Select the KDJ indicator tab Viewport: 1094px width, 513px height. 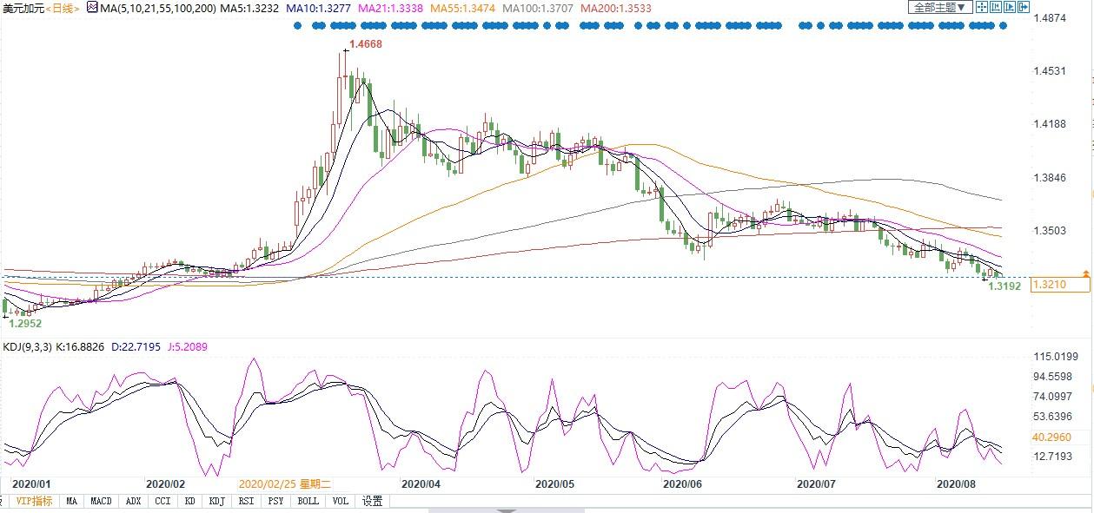pos(216,501)
